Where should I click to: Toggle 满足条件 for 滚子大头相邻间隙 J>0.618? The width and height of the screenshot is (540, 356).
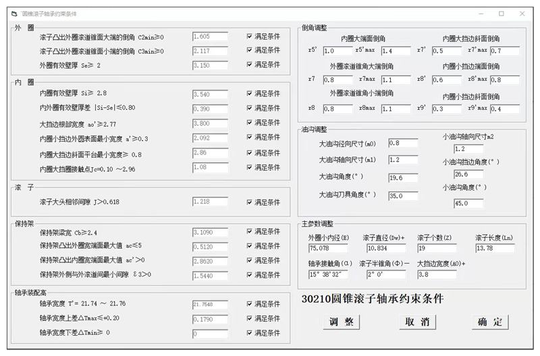coord(250,202)
